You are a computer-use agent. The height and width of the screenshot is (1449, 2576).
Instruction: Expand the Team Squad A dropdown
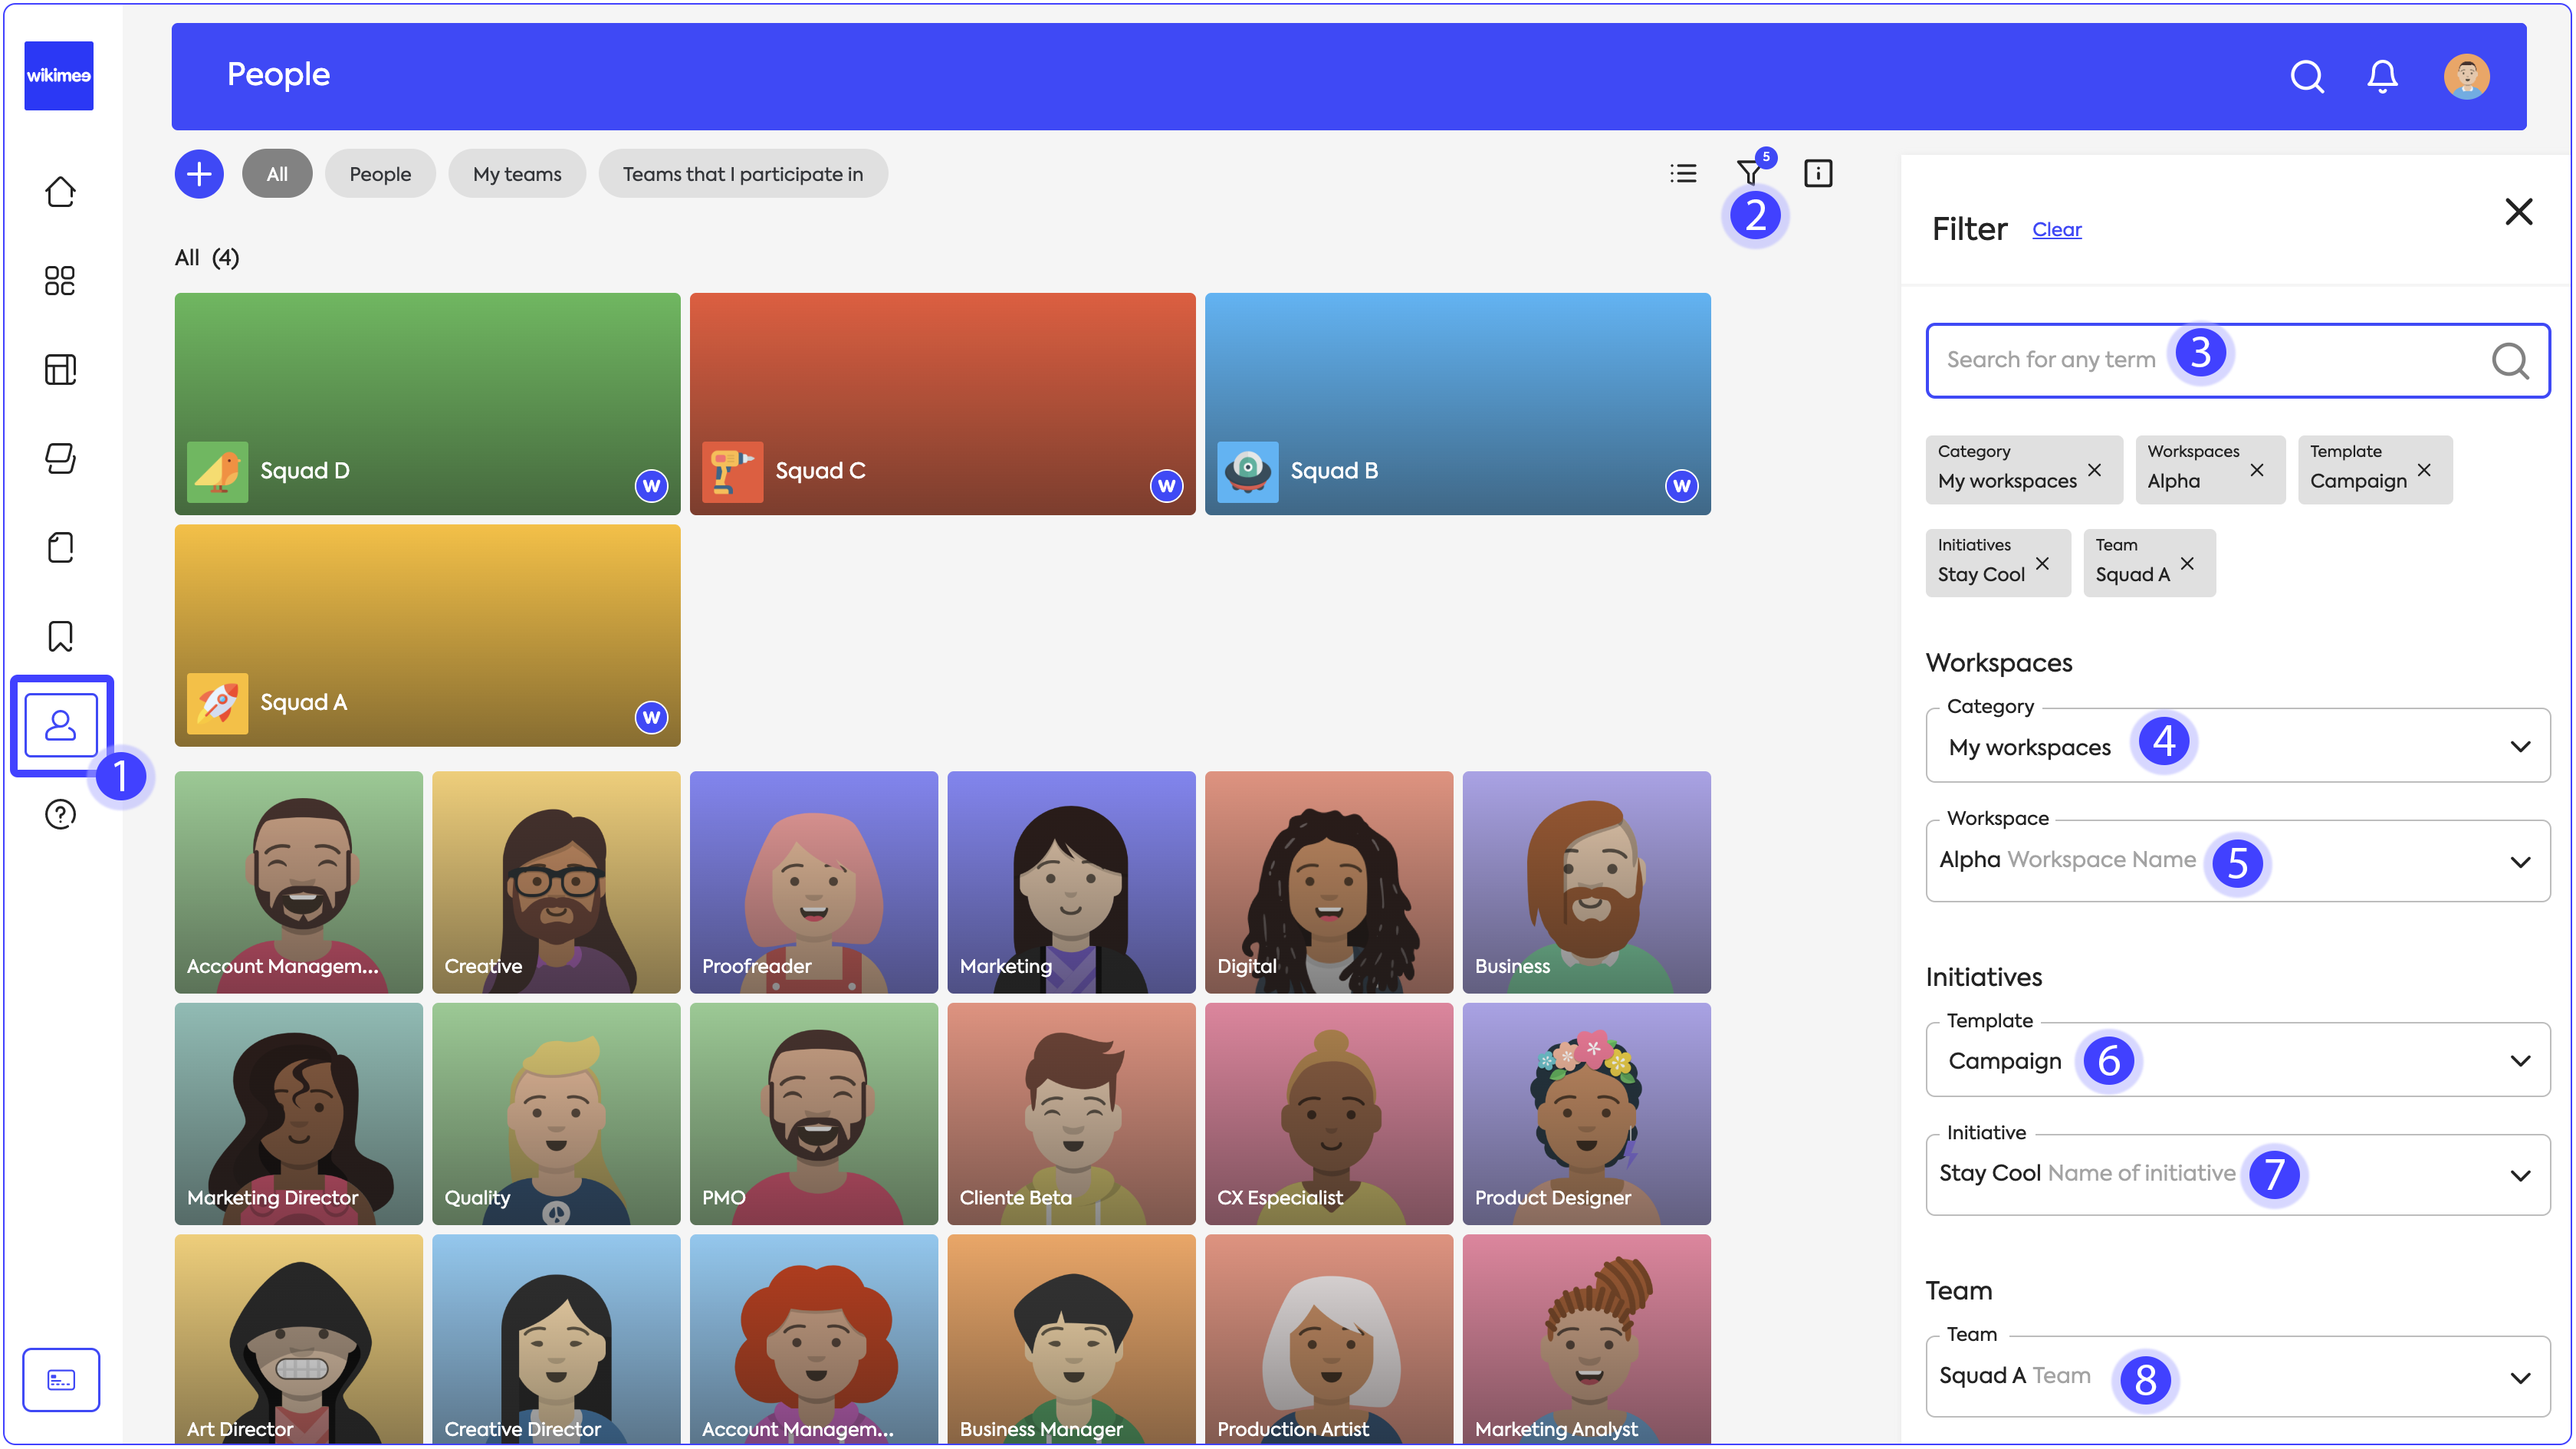click(2519, 1378)
